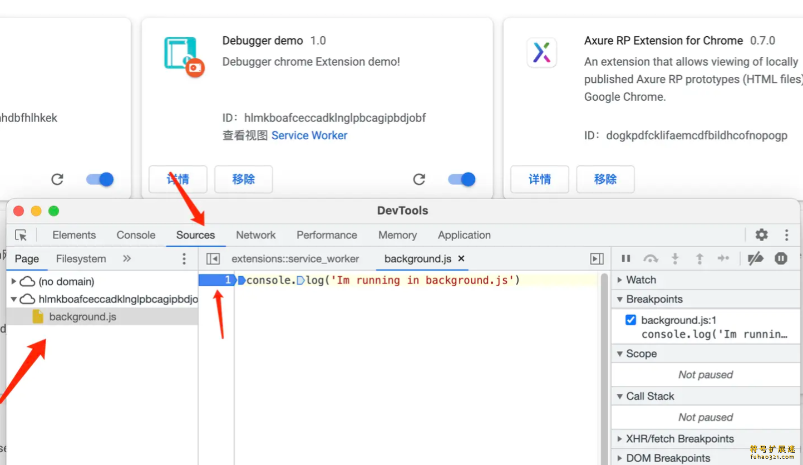This screenshot has width=803, height=465.
Task: Click the Debugger demo extension title
Action: pos(263,41)
